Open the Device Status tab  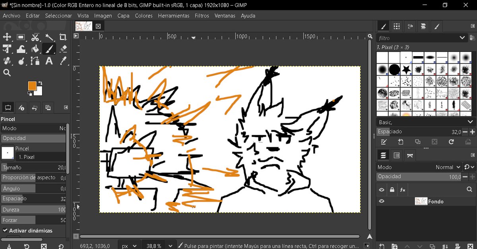tap(21, 107)
